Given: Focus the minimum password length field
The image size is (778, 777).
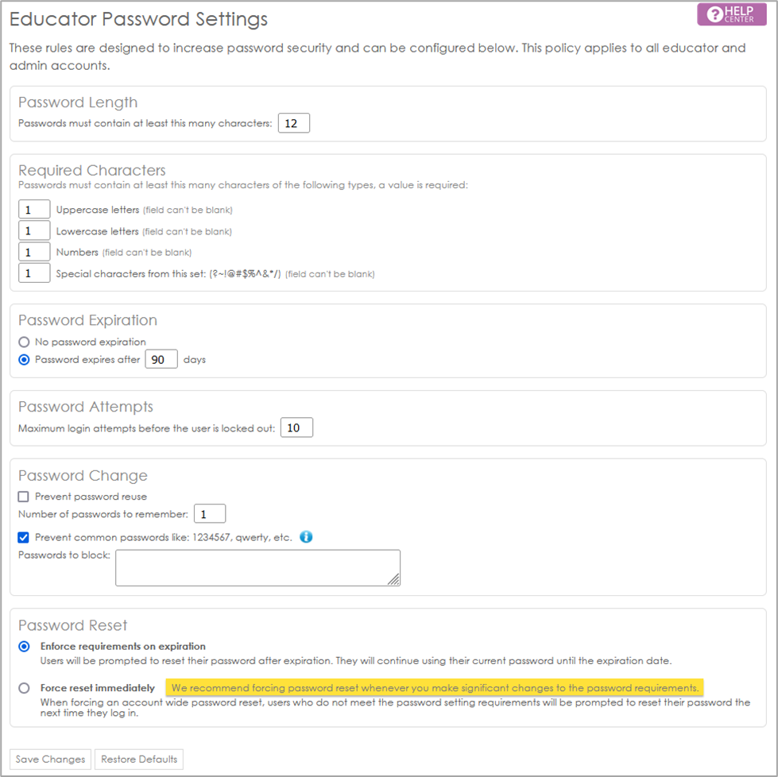Looking at the screenshot, I should click(x=293, y=123).
